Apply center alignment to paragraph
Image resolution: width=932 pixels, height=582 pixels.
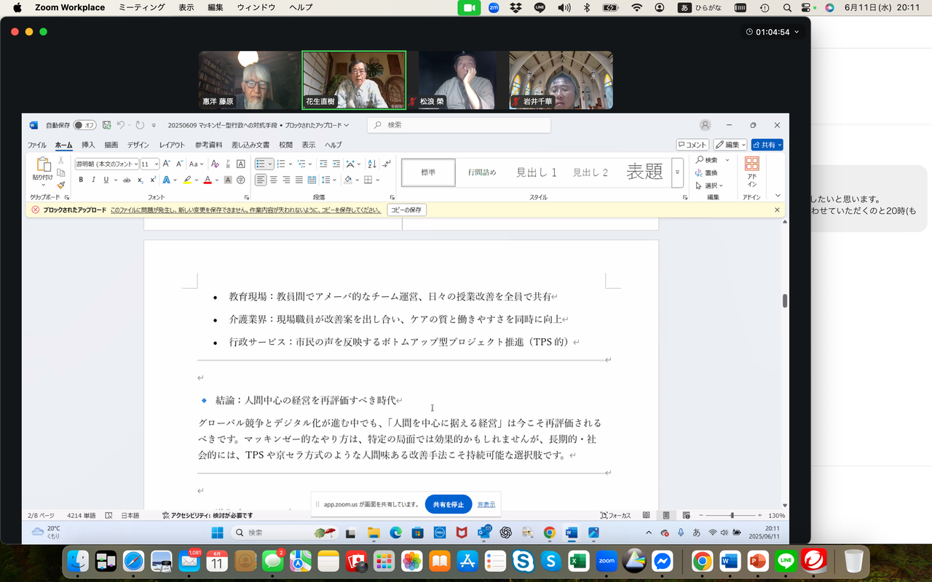pos(274,180)
